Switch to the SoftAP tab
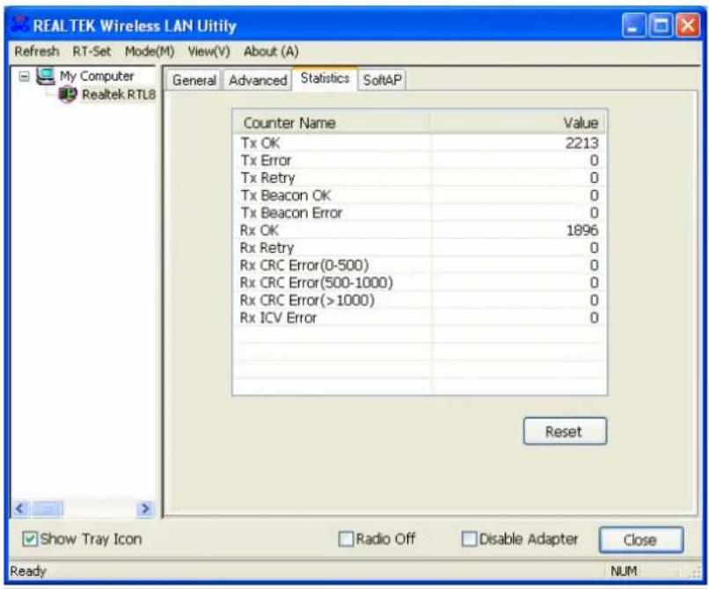Screen dimensions: 709x589 (x=382, y=81)
